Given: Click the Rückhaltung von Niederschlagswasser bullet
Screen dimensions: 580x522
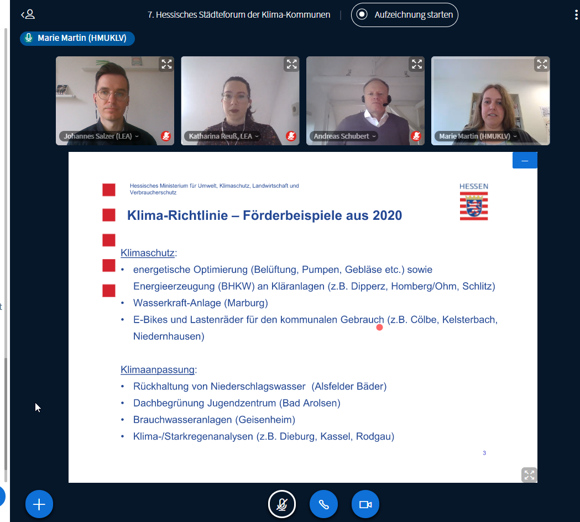Looking at the screenshot, I should click(x=260, y=387).
